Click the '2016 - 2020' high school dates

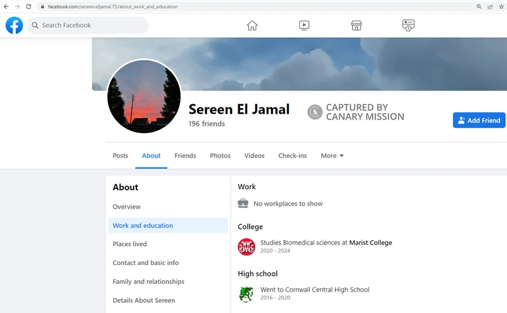click(275, 298)
